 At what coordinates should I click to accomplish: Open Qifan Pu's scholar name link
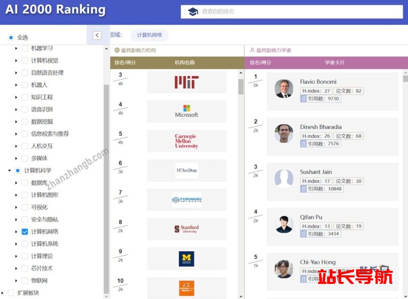coord(311,217)
